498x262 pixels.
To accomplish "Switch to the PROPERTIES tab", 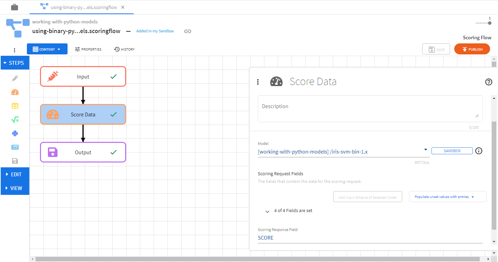I will point(88,49).
